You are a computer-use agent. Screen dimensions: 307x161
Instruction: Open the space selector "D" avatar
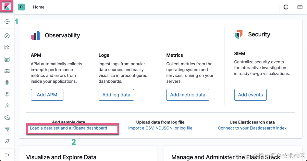[21, 7]
